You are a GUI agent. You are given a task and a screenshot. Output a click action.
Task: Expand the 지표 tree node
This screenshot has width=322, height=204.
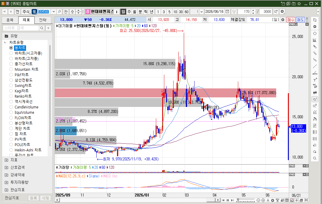[x=6, y=160]
